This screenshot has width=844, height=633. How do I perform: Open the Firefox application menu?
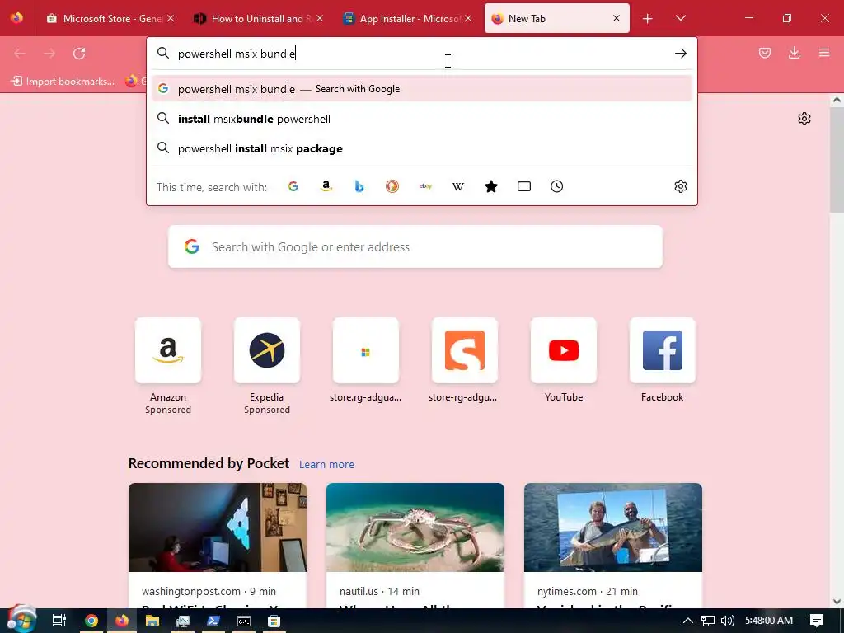(824, 53)
